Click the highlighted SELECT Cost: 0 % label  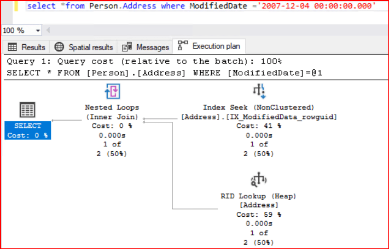coord(27,131)
